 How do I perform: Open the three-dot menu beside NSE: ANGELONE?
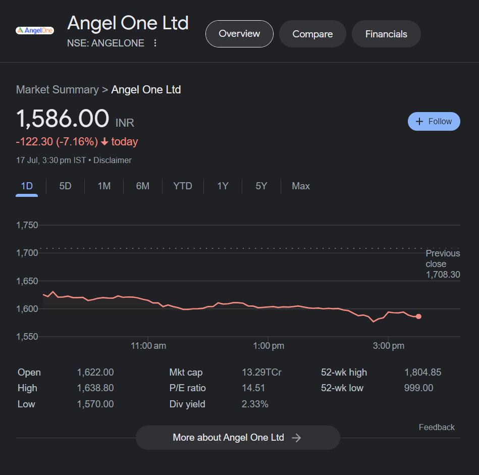(155, 43)
